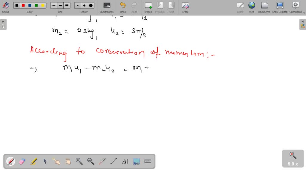Select the Text writing tool
Image resolution: width=306 pixels, height=172 pixels.
[125, 161]
